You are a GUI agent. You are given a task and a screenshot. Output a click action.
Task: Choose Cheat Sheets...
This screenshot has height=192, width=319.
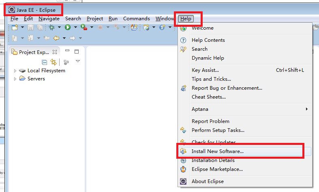click(245, 97)
